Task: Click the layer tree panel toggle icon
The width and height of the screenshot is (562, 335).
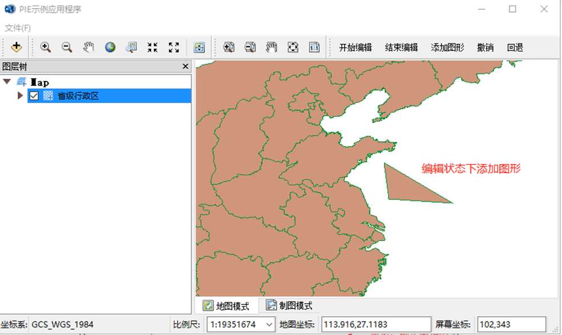Action: tap(199, 47)
